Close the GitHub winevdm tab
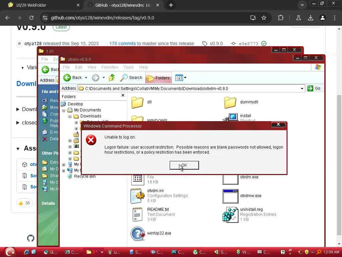This screenshot has height=257, width=342. coord(158,5)
